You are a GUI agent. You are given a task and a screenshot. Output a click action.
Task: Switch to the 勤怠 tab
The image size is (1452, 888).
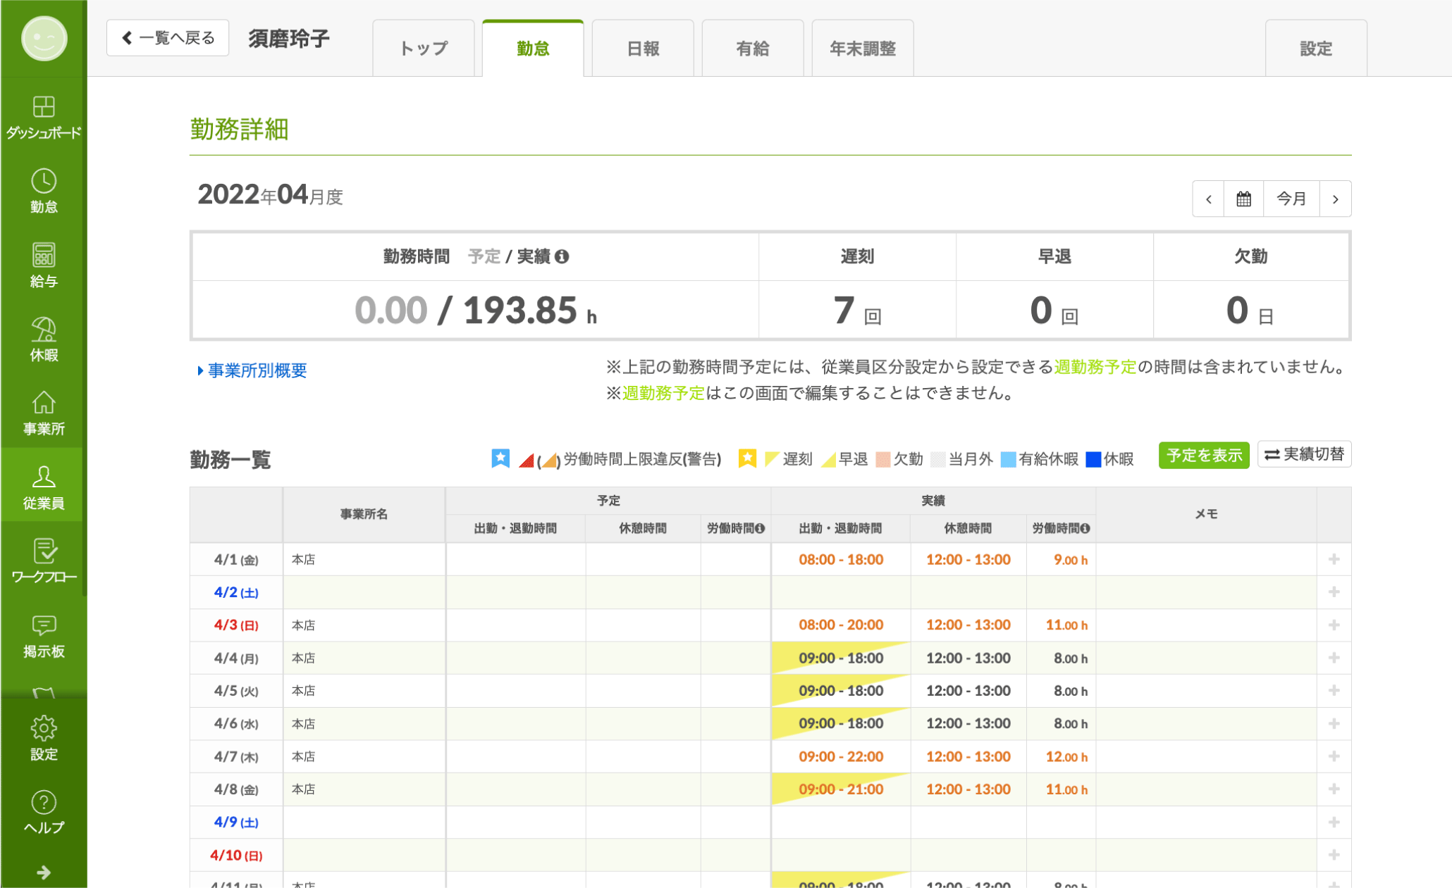pyautogui.click(x=533, y=48)
